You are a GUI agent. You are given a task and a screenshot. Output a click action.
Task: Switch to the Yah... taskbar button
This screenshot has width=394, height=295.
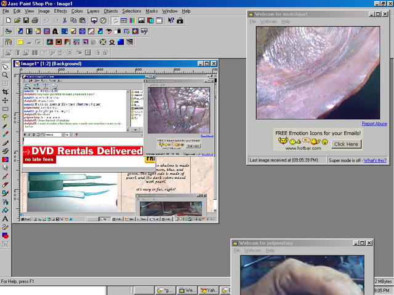click(209, 291)
